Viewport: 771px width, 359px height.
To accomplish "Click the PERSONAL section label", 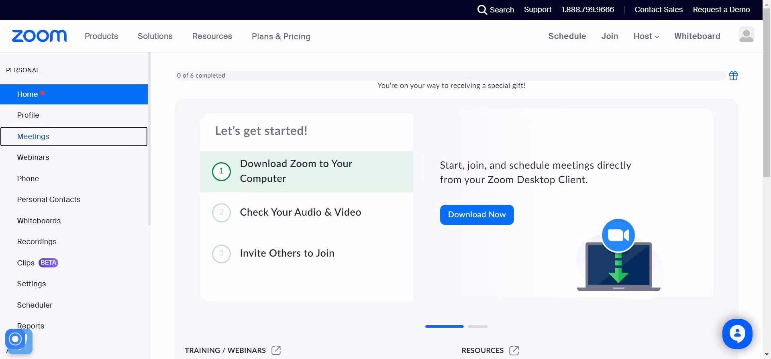I will [x=23, y=70].
